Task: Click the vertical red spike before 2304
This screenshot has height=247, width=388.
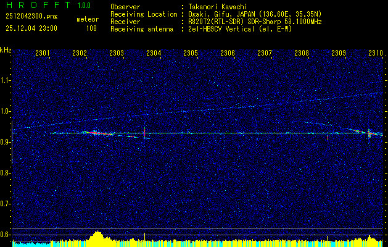Action: 144,133
